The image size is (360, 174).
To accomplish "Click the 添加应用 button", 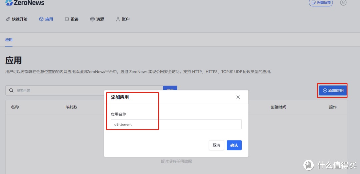I will coord(333,91).
